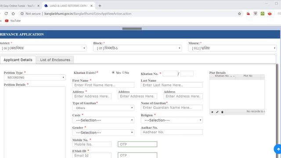
Task: Click the First Name field
Action: 103,85
